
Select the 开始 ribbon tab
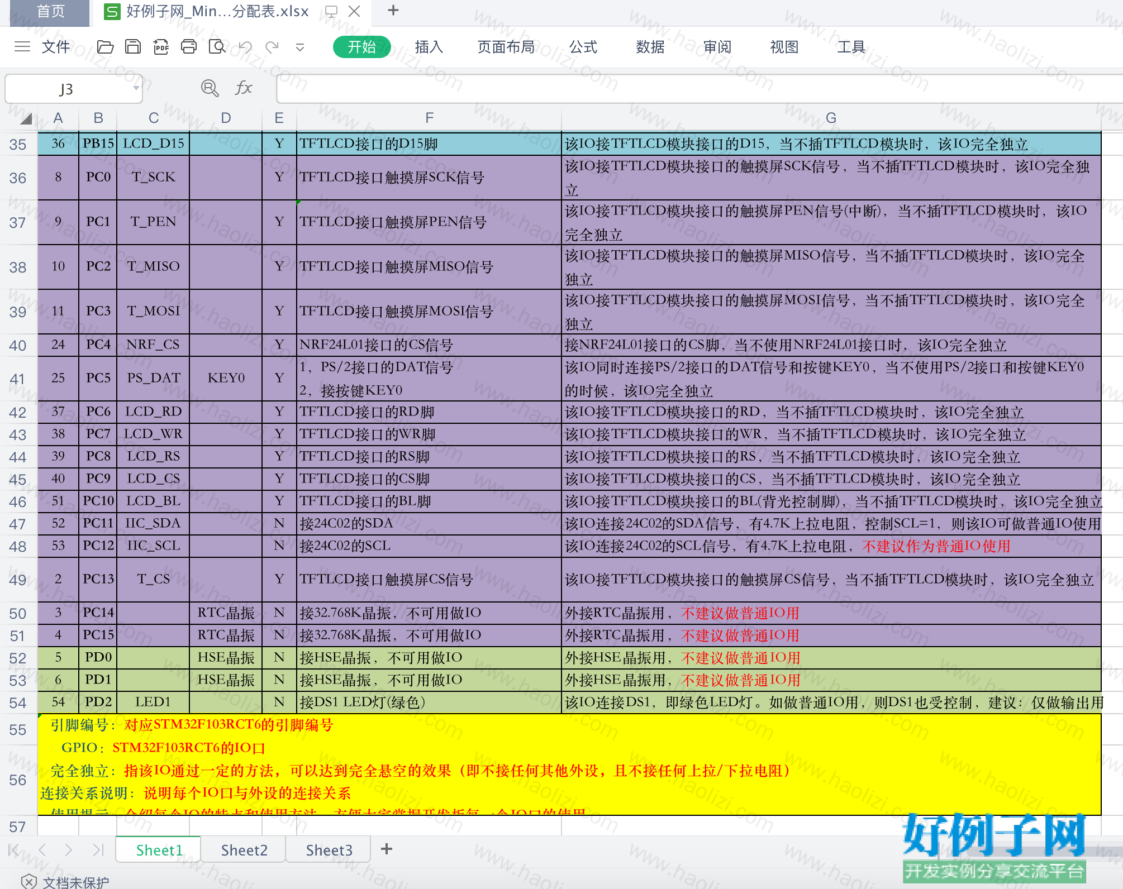click(x=361, y=47)
